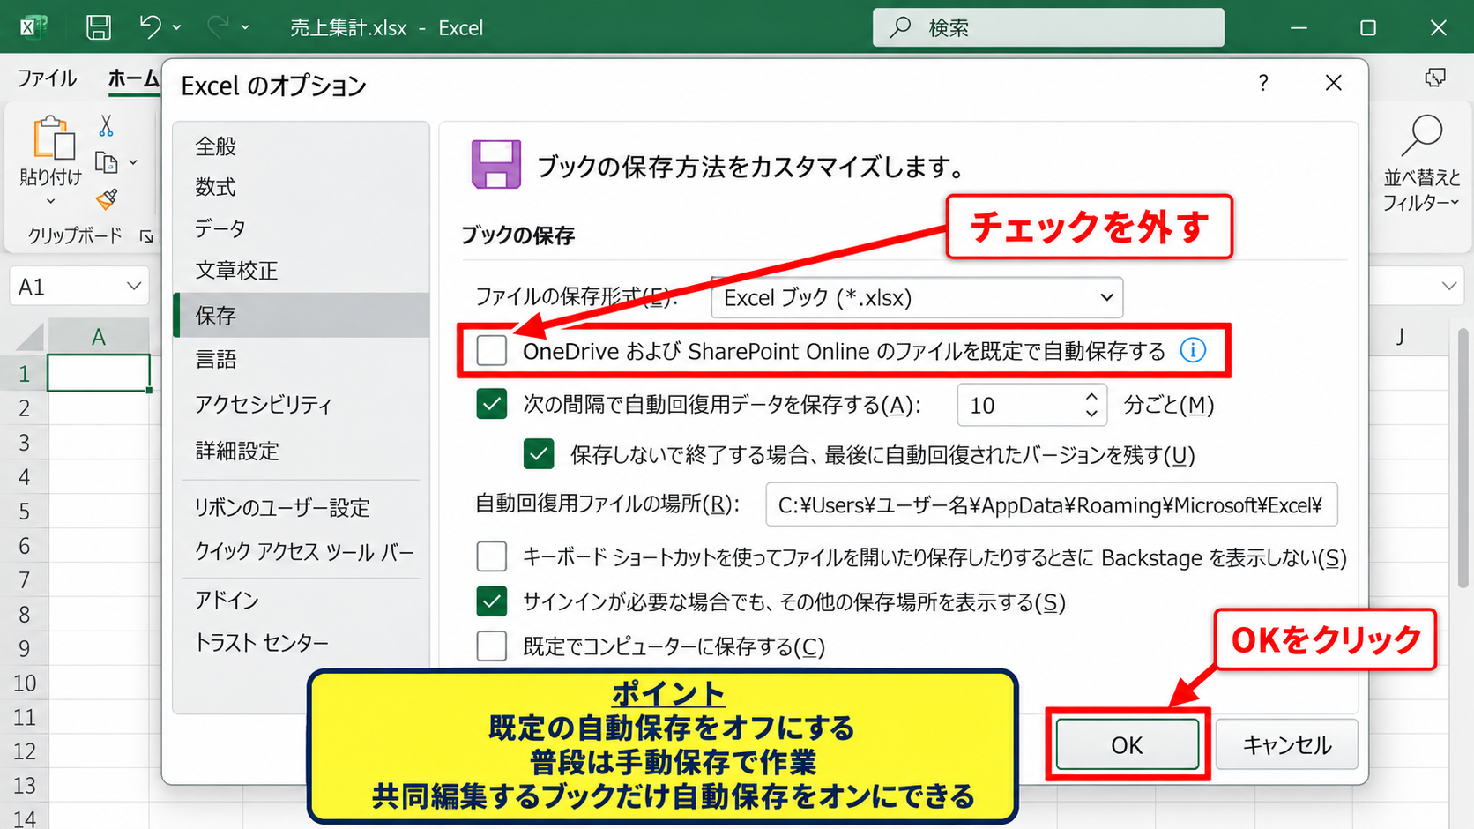Expand the formula bar chevron
The height and width of the screenshot is (829, 1474).
point(1449,286)
